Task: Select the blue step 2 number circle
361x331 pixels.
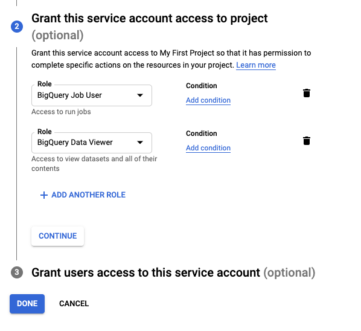Action: 17,27
